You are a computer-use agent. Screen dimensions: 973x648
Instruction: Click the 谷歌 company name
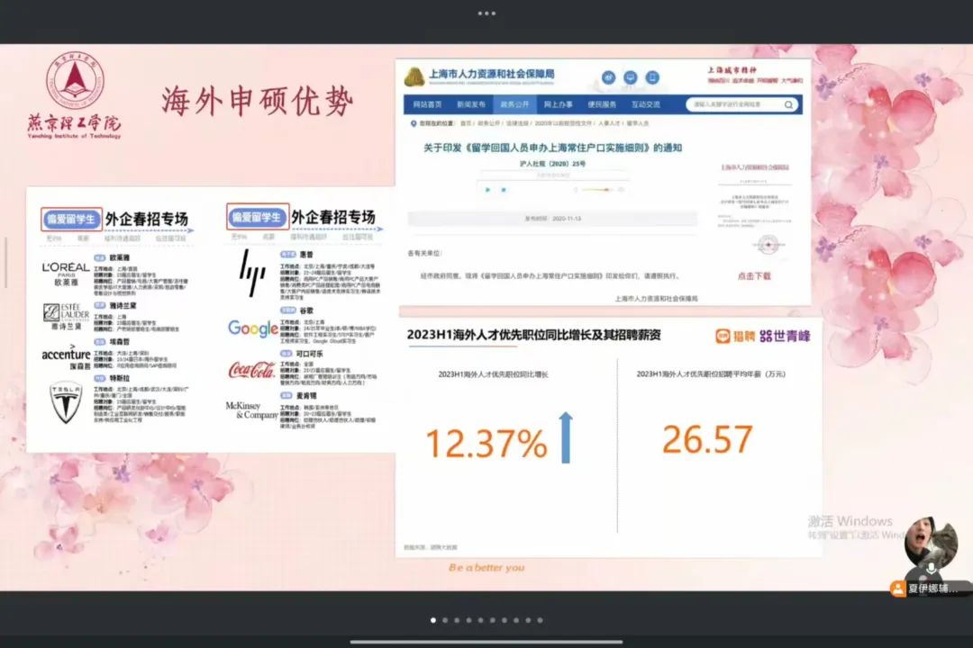click(306, 310)
